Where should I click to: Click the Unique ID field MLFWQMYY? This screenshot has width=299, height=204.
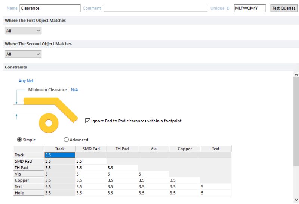click(x=250, y=8)
